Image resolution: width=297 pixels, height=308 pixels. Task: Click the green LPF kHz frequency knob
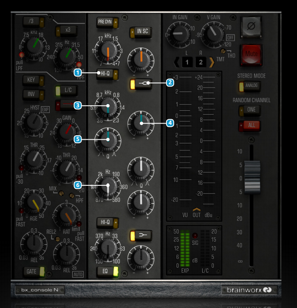(34, 46)
